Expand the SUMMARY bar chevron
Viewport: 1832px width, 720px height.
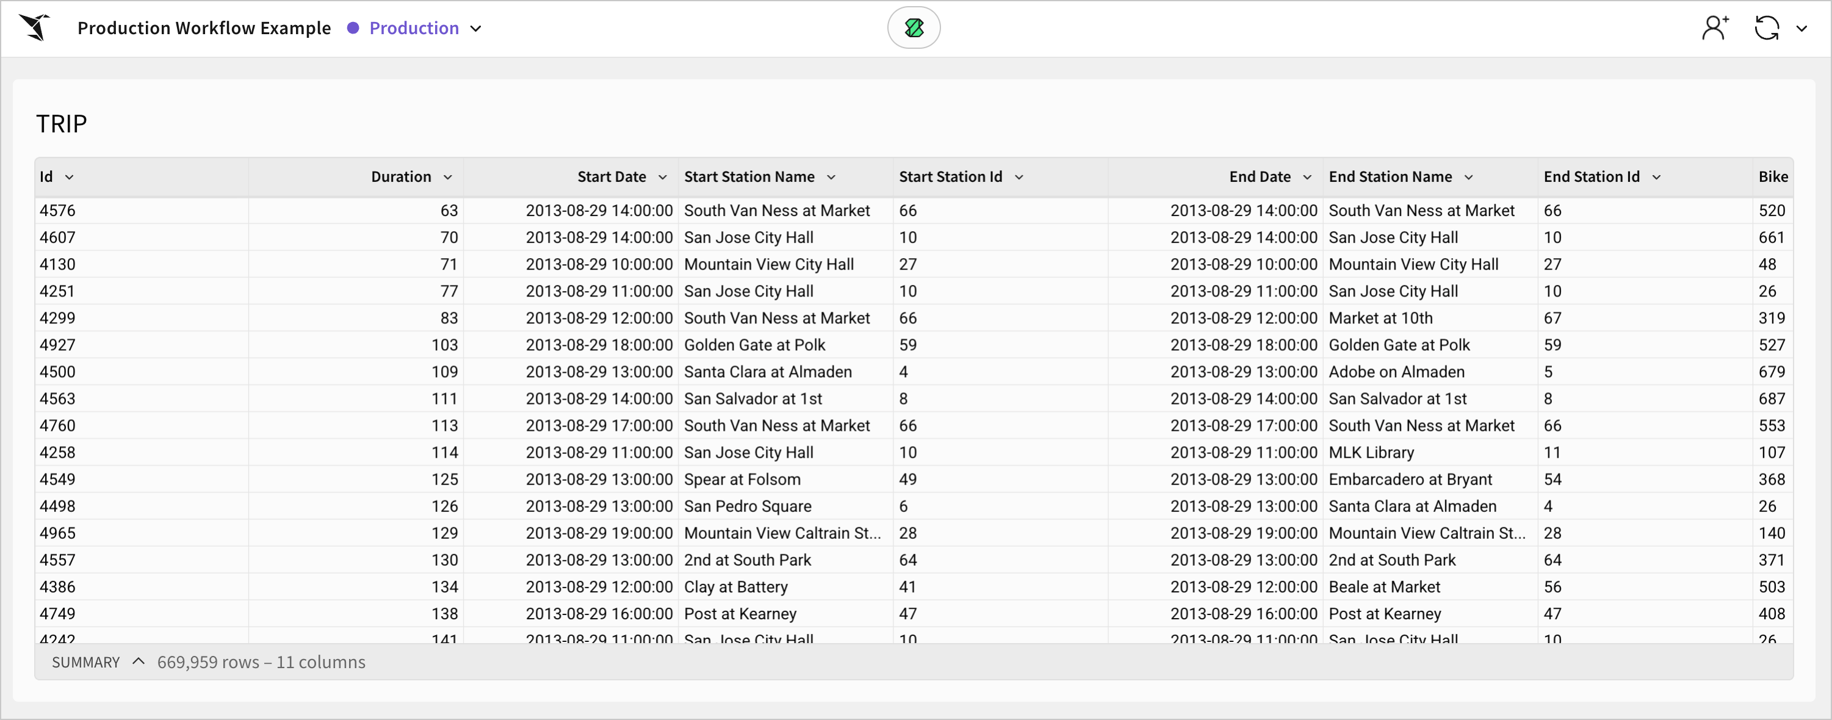pyautogui.click(x=139, y=661)
